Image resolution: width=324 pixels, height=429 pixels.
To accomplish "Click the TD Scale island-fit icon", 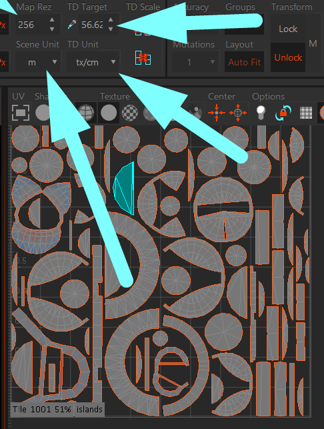I will [x=143, y=58].
